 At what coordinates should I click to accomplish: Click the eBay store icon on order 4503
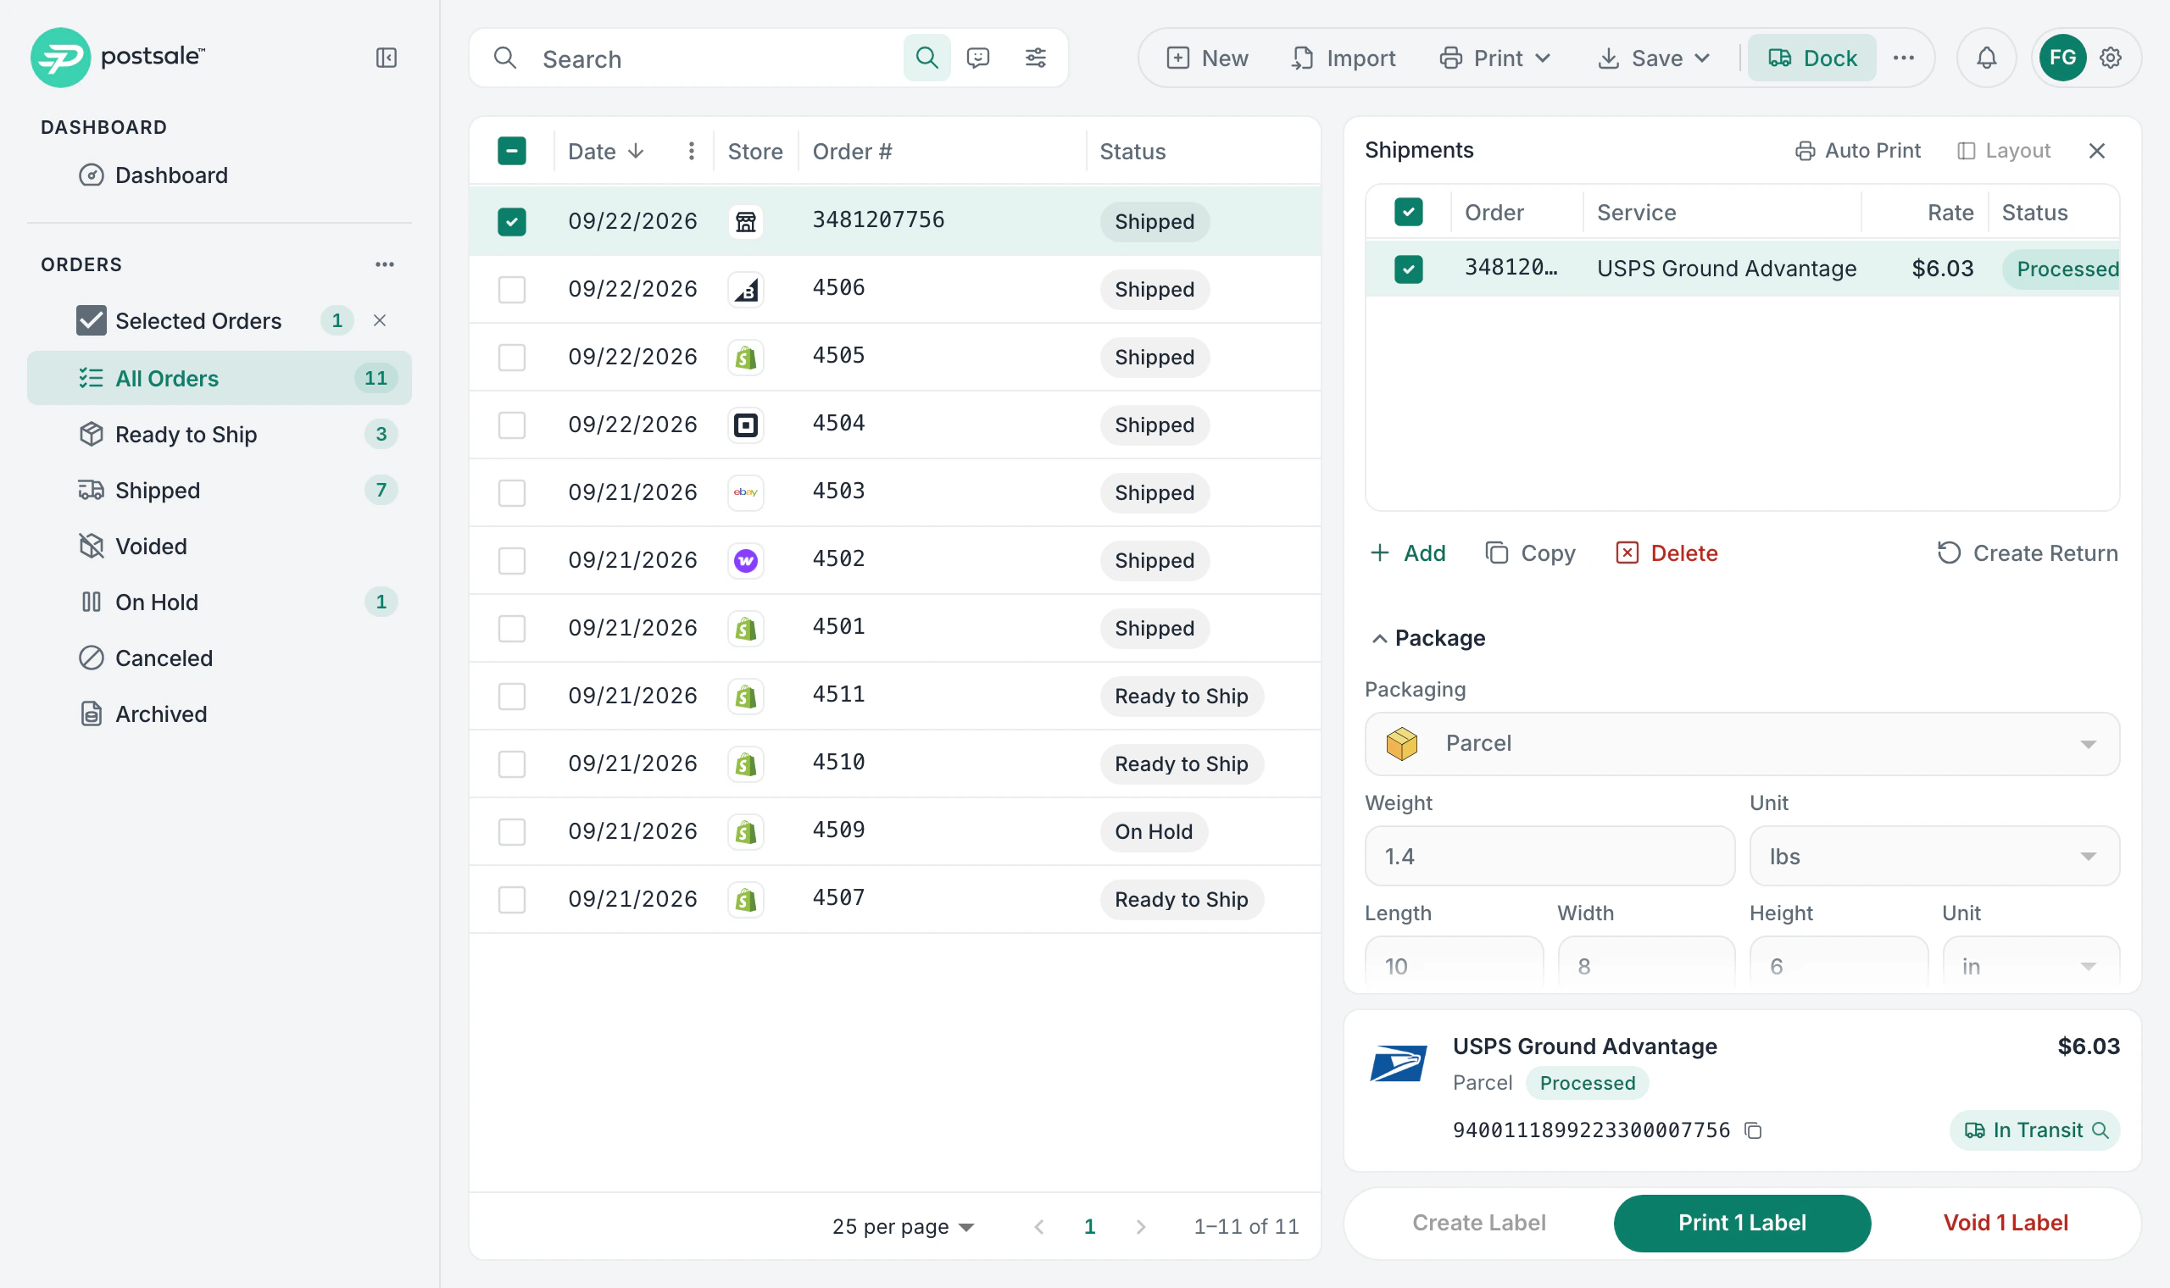tap(746, 493)
